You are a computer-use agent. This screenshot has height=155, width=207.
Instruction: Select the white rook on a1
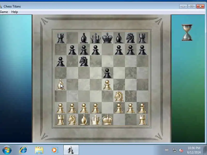click(x=61, y=120)
